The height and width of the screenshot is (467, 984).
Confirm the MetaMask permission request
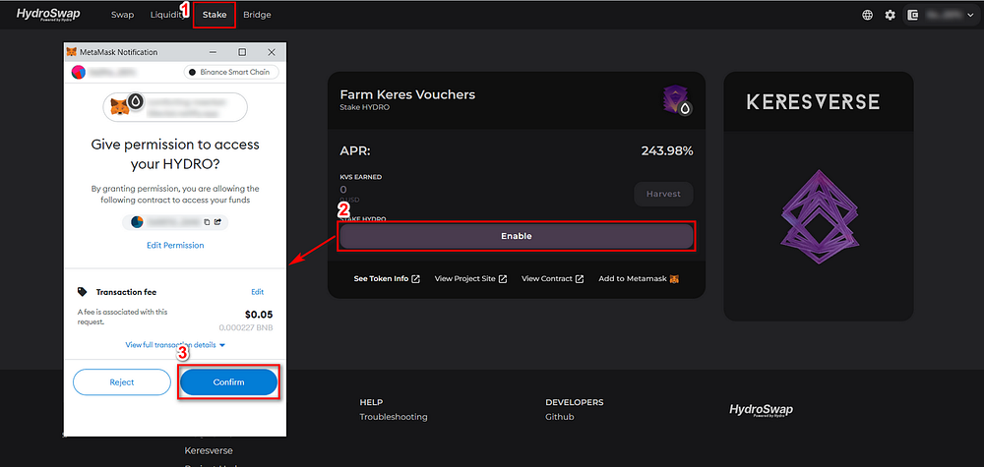[228, 381]
